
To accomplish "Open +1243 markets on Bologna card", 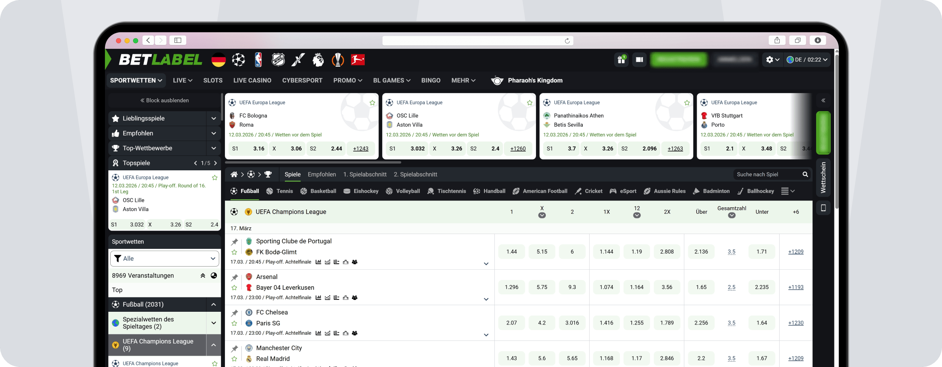I will tap(360, 149).
